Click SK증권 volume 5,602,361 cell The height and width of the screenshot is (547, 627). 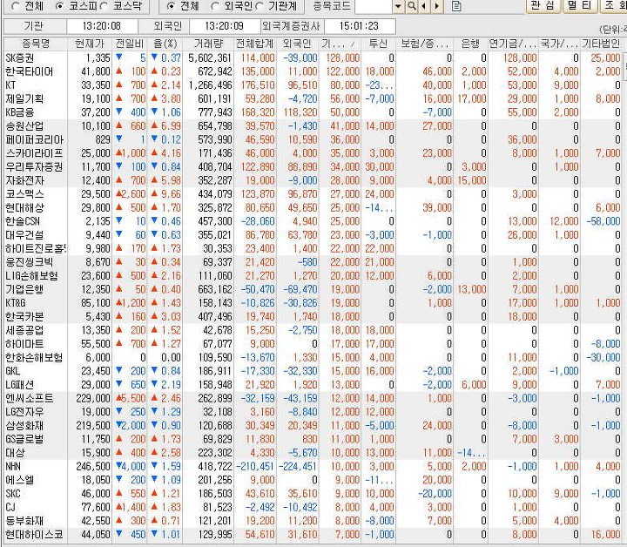coord(208,58)
